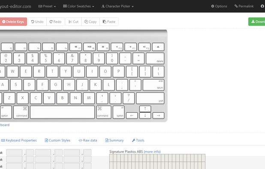Select the left arrow key
Viewport: 265px width, 169px height.
[x=132, y=115]
